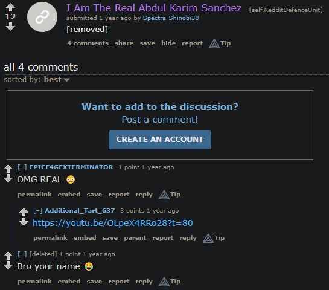
Task: Collapse EPICF4GEXTERMINATOR's comment thread
Action: pos(22,167)
